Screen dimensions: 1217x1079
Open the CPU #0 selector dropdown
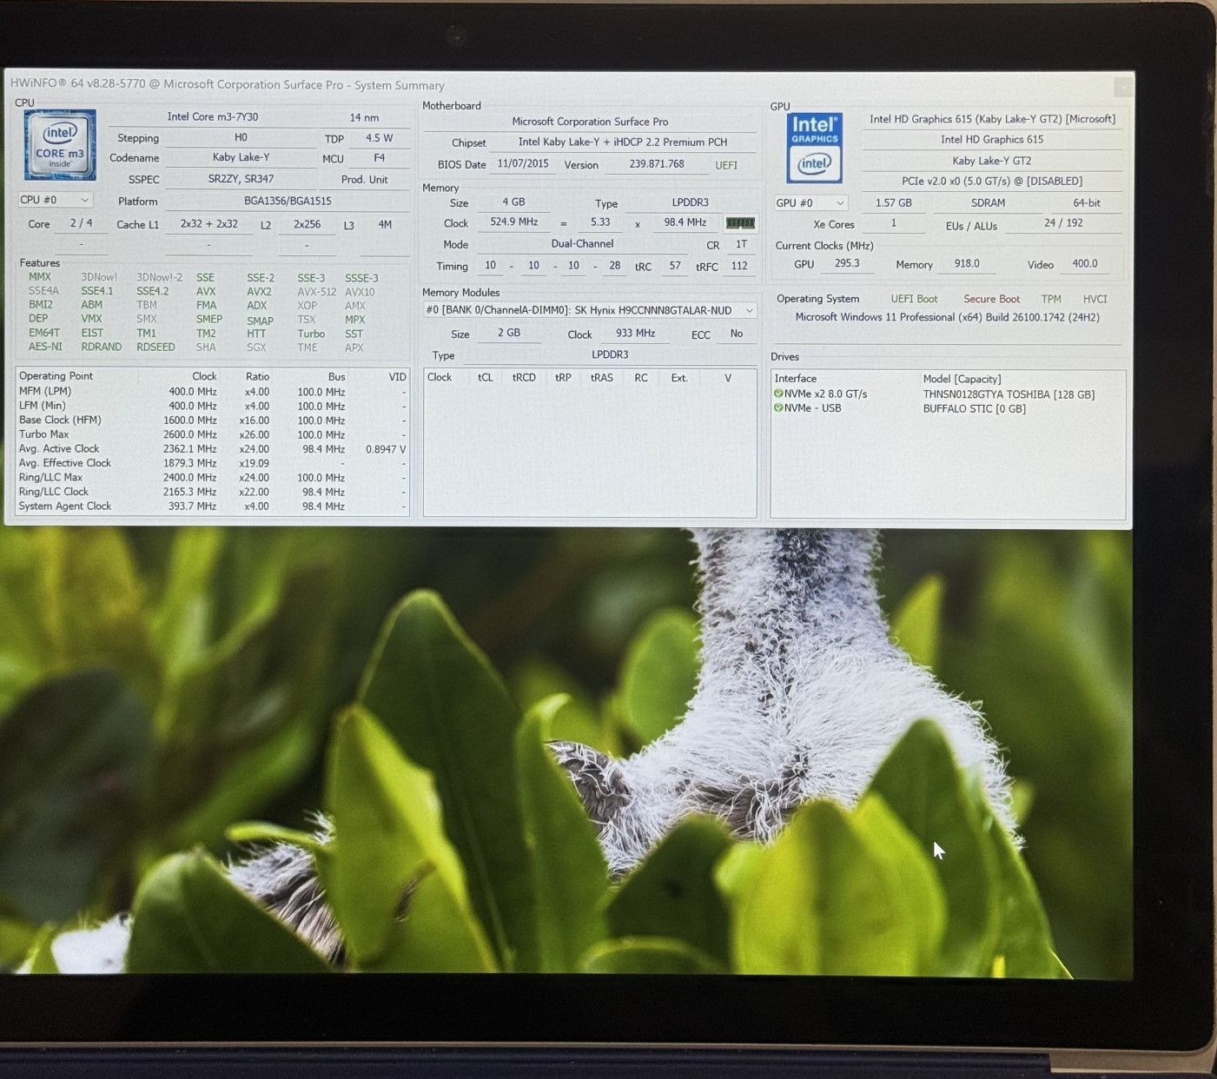[x=55, y=200]
